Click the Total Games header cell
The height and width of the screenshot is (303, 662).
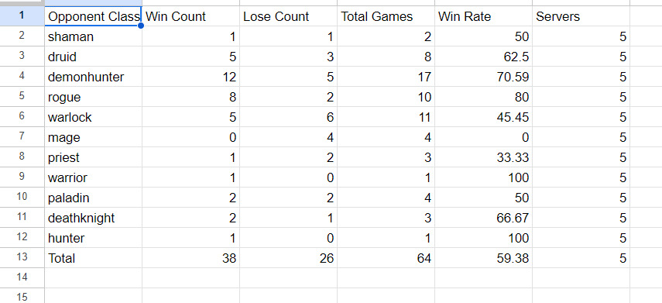[x=386, y=16]
